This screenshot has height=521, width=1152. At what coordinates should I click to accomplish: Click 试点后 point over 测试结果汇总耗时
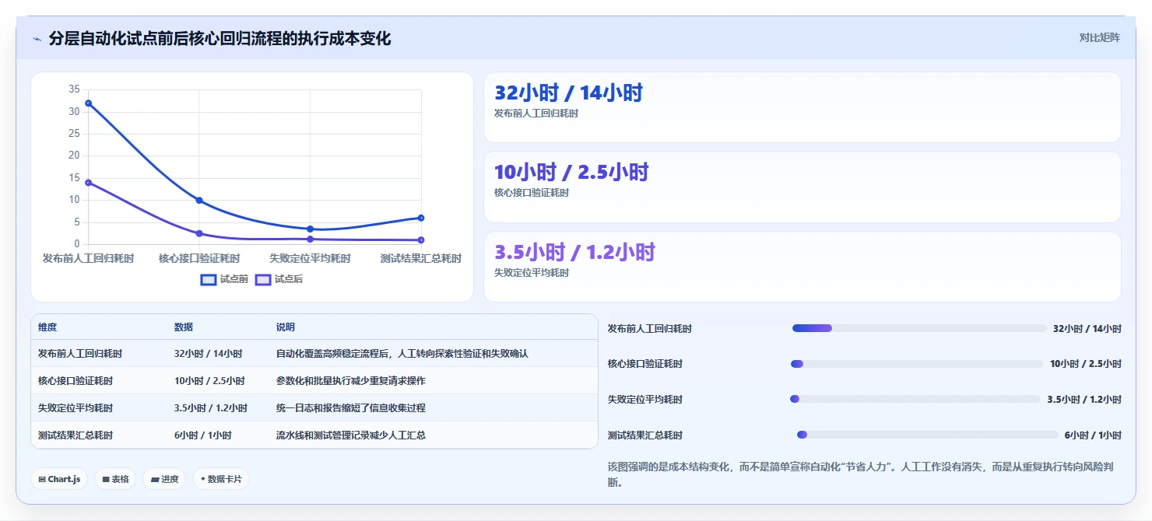coord(421,240)
